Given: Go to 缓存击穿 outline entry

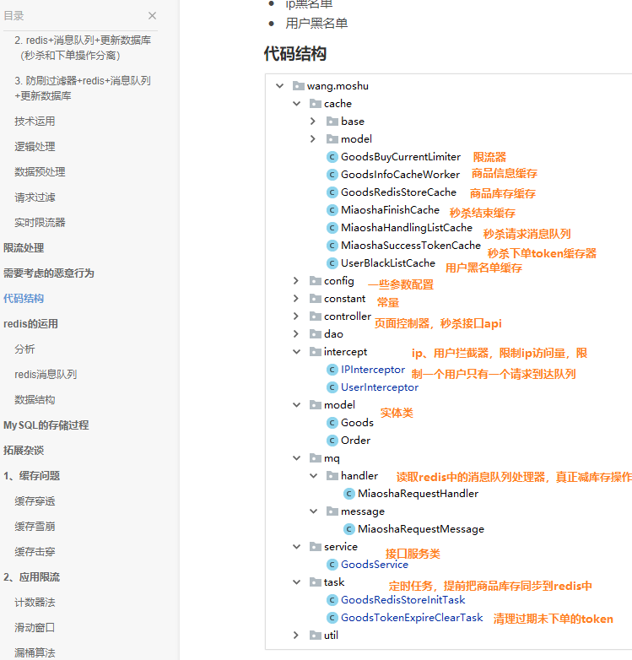Looking at the screenshot, I should click(x=35, y=552).
